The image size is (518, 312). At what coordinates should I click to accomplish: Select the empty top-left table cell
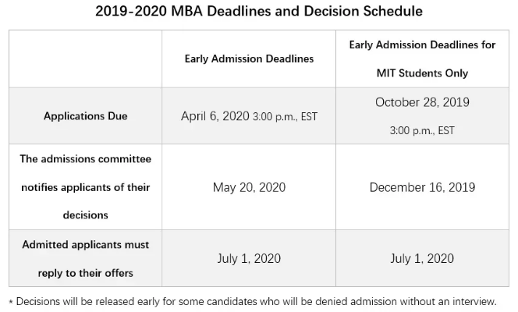86,58
